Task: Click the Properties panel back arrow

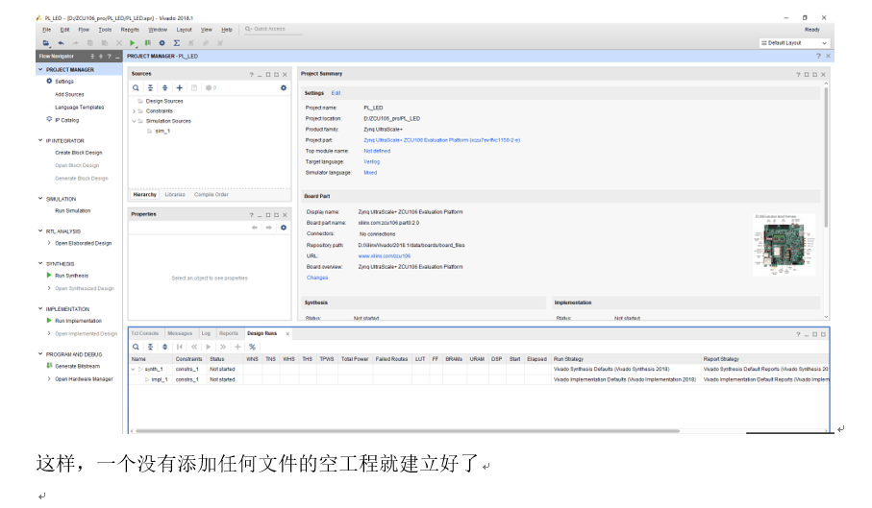Action: click(254, 228)
